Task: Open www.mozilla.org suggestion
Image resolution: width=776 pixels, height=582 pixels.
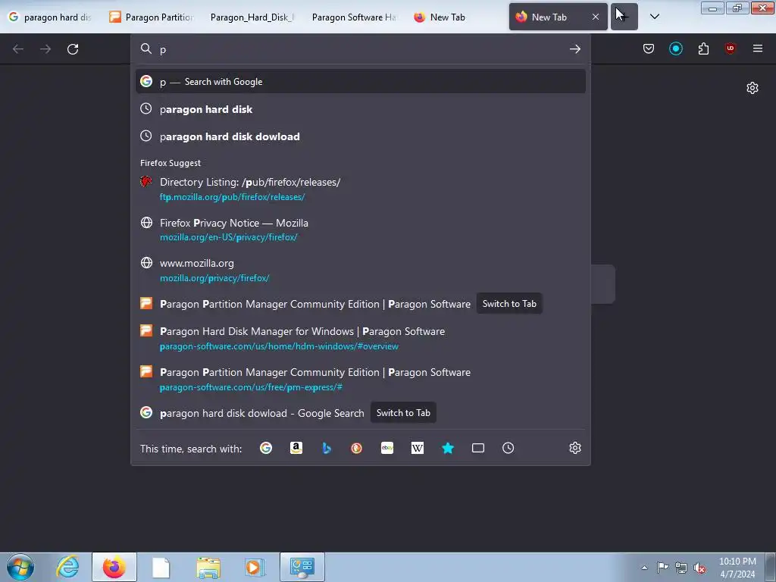Action: click(x=360, y=271)
